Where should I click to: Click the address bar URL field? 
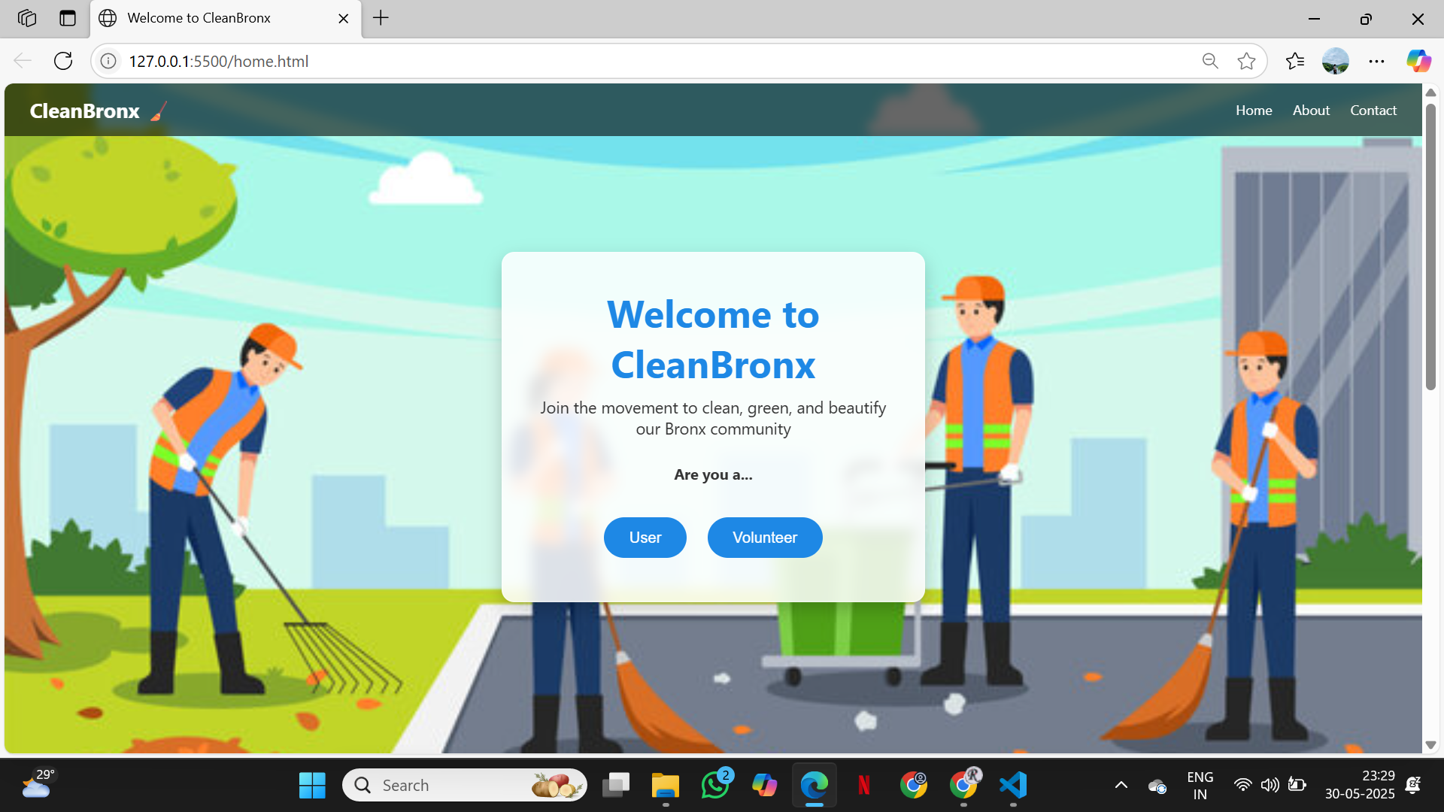tap(602, 61)
